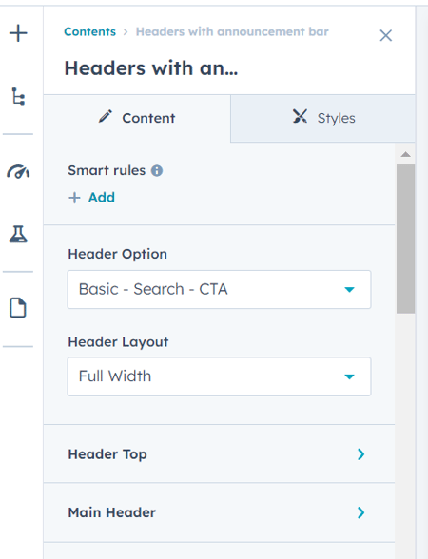
Task: Open the page document icon
Action: [18, 307]
